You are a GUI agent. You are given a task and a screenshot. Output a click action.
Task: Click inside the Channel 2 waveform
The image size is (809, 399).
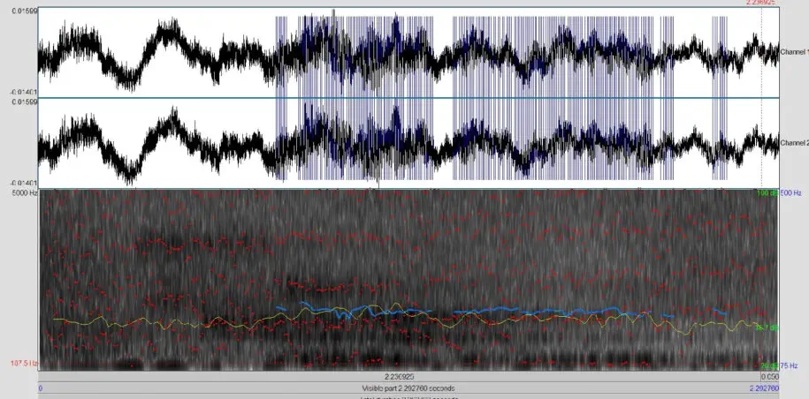click(408, 143)
